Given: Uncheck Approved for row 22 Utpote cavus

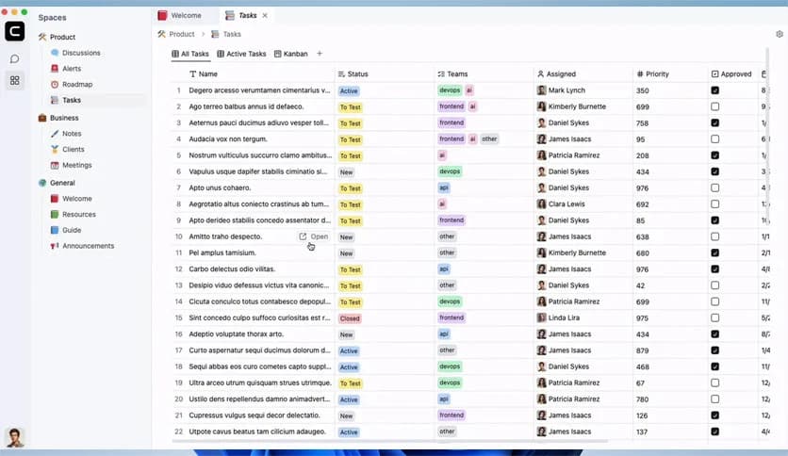Looking at the screenshot, I should (x=715, y=432).
